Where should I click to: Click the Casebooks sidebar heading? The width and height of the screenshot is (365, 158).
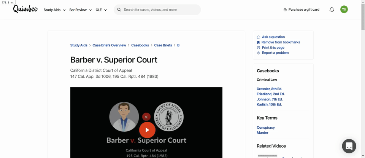(x=268, y=71)
